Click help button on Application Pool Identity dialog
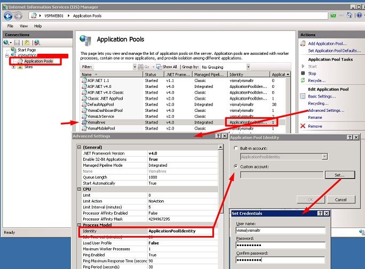 coord(350,137)
